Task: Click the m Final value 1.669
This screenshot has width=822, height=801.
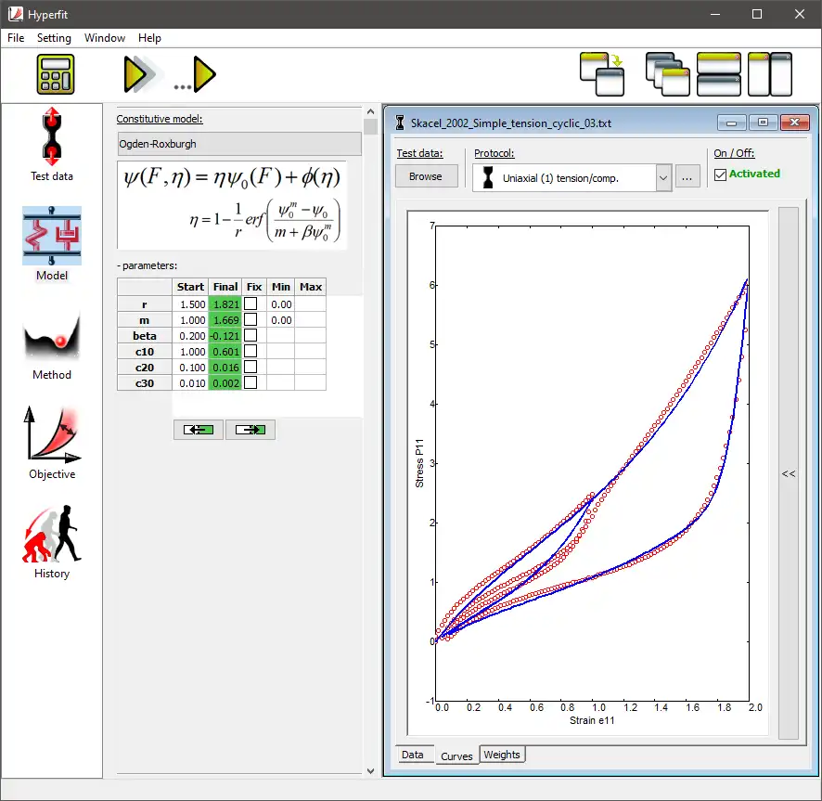Action: pyautogui.click(x=225, y=320)
